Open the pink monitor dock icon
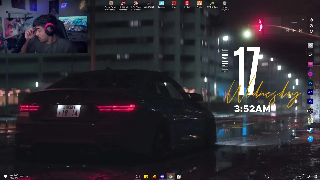 tap(310, 64)
